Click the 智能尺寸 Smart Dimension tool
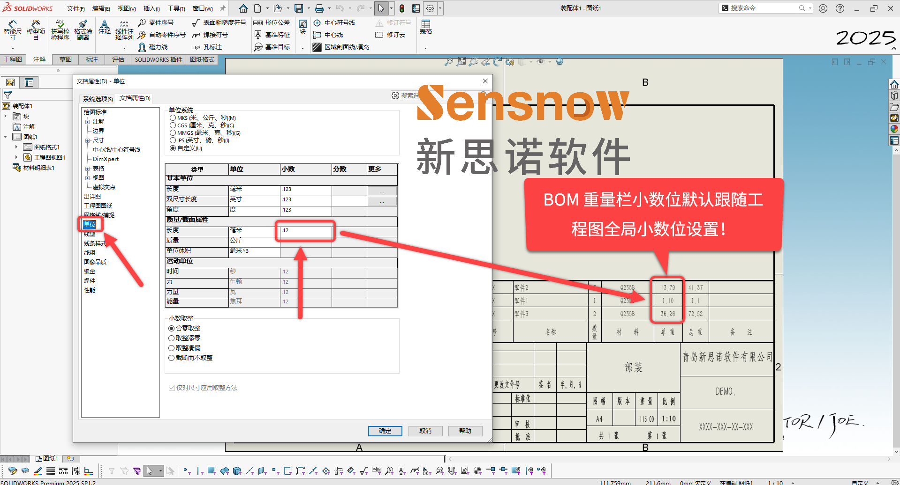The height and width of the screenshot is (485, 900). point(13,30)
